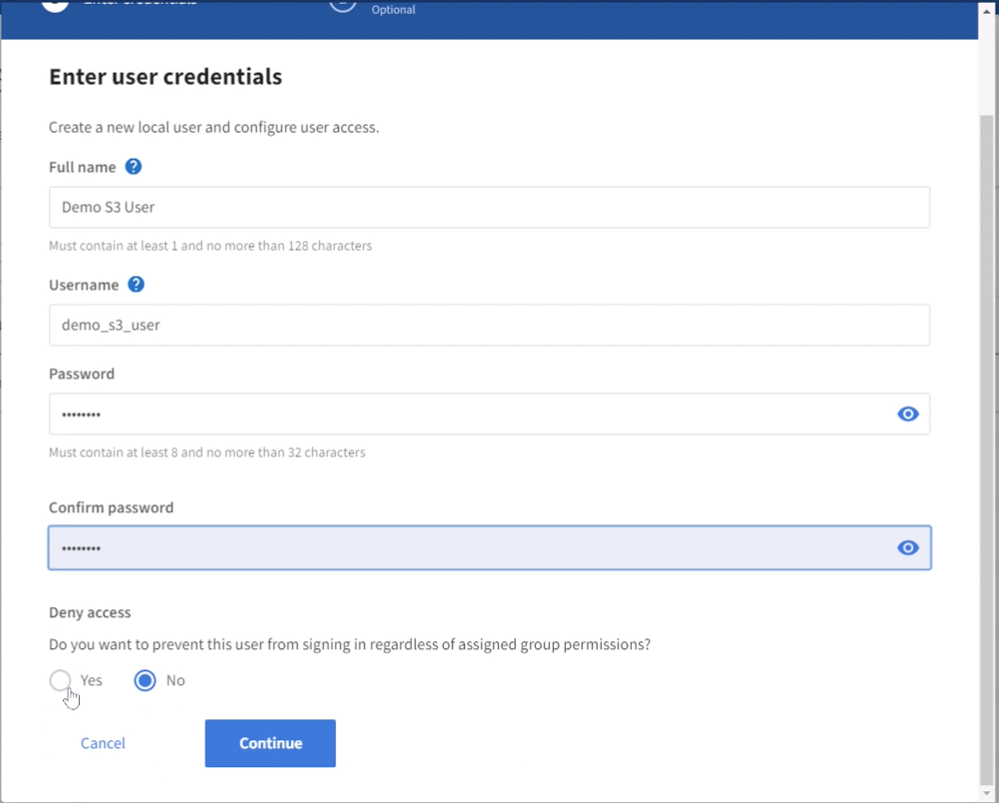Click the Username input field

[489, 324]
